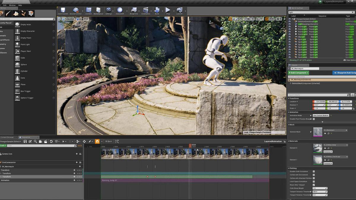Toggle the orange snapping magnet in Sequencer
This screenshot has width=356, height=200.
[x=97, y=142]
